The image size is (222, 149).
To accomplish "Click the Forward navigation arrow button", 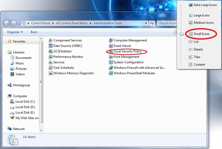I will [14, 23].
